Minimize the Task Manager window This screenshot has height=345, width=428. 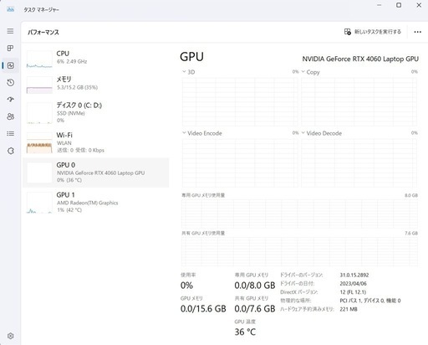tap(379, 5)
